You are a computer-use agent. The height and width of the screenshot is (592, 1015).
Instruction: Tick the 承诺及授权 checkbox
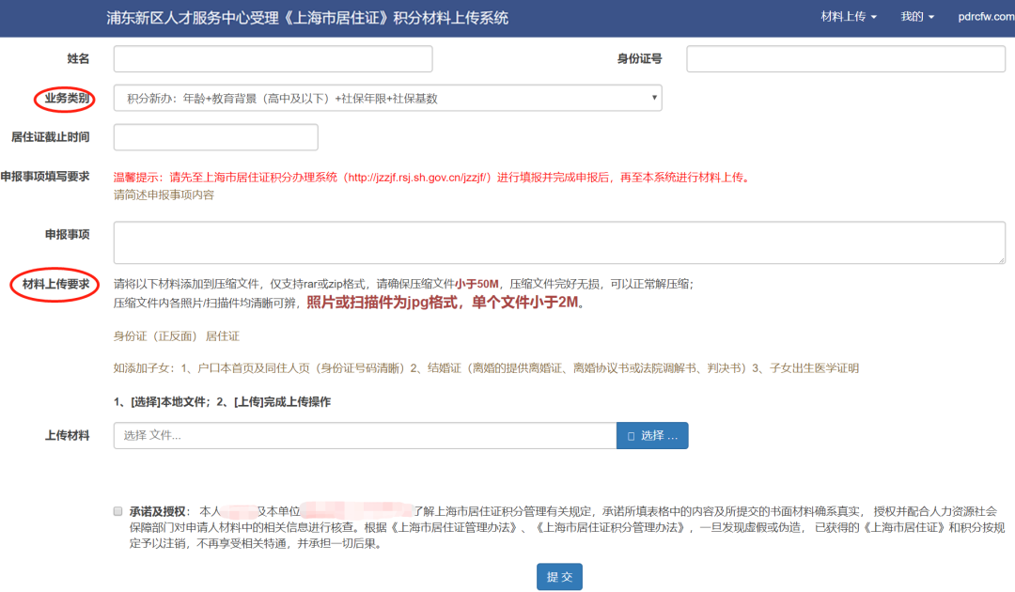tap(117, 511)
